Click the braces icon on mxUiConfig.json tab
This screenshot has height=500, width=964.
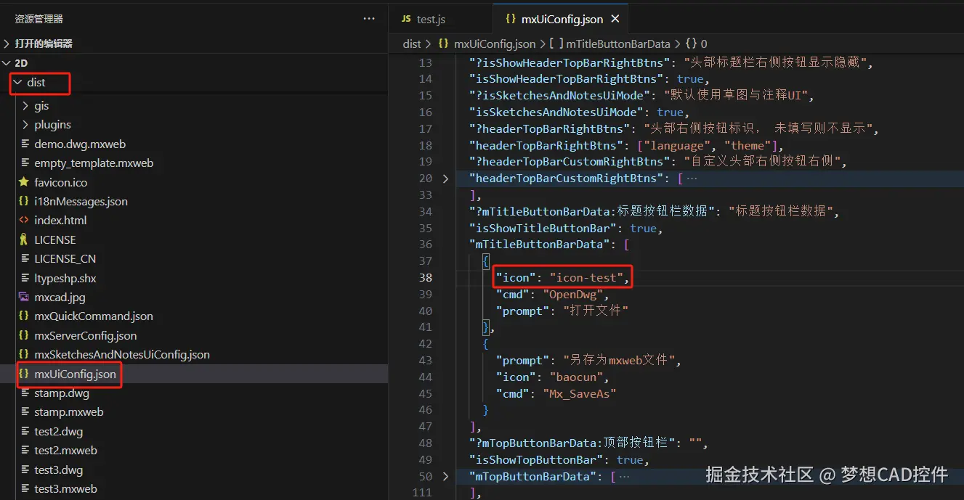[x=511, y=19]
